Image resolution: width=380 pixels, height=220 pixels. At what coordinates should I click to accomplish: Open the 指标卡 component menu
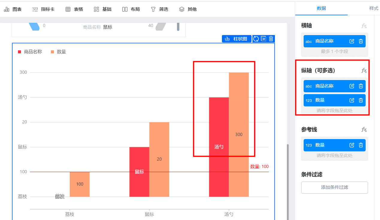point(43,9)
